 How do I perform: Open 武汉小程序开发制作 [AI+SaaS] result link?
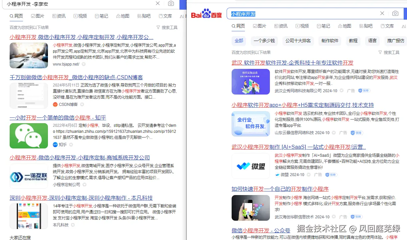299,147
